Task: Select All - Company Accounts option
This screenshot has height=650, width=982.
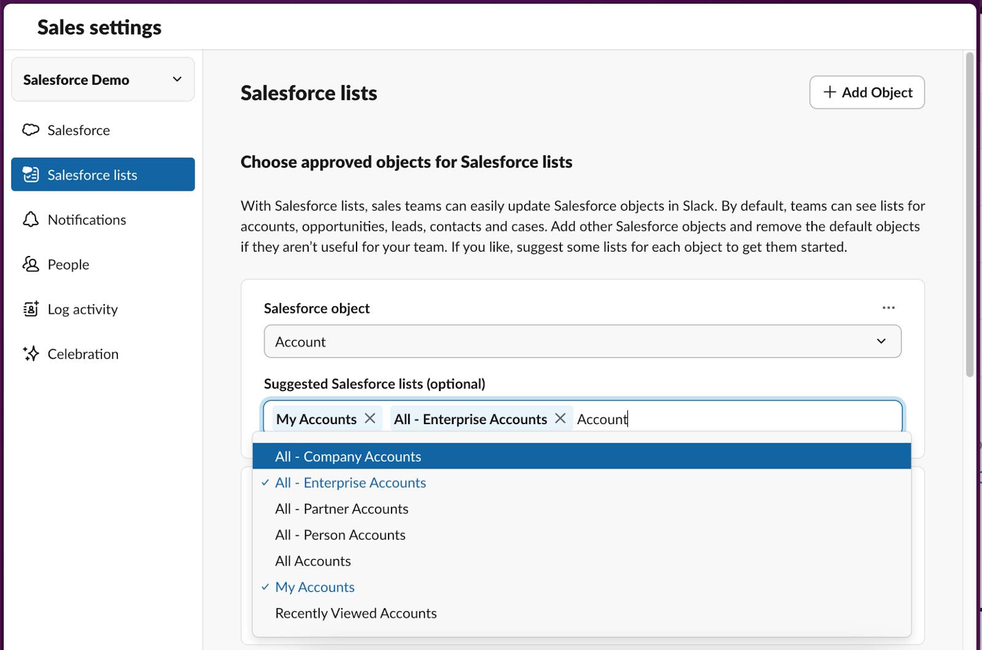Action: coord(582,456)
